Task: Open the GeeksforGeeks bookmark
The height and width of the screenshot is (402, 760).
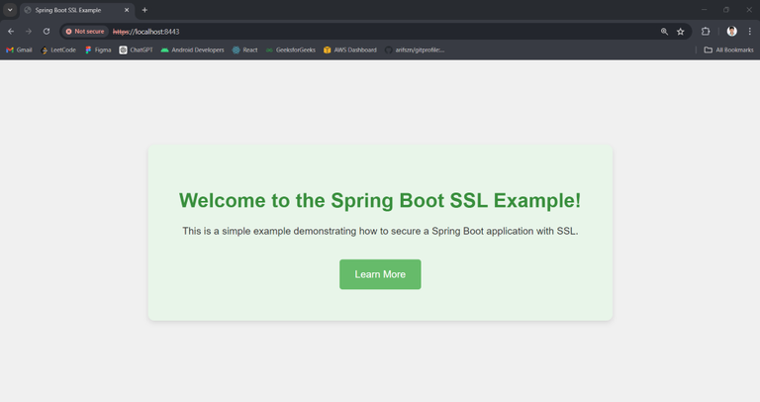Action: pyautogui.click(x=290, y=50)
